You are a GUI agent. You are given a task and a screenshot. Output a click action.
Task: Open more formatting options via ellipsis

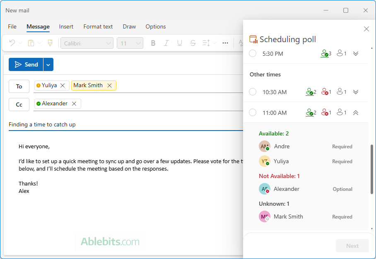click(225, 43)
